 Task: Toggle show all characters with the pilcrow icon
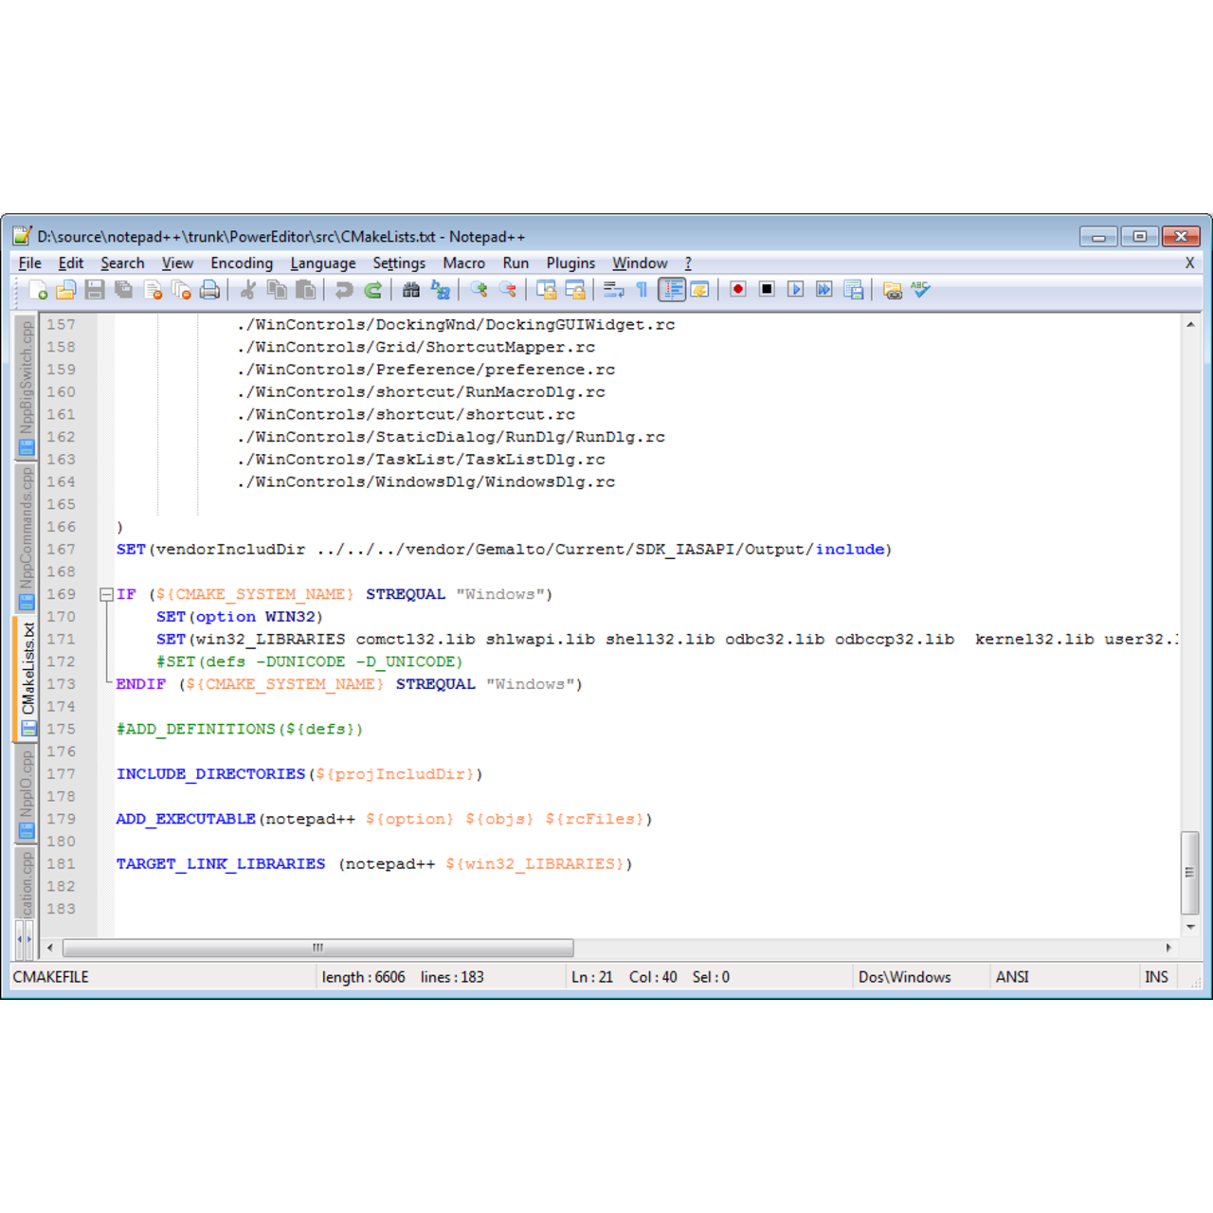[643, 290]
